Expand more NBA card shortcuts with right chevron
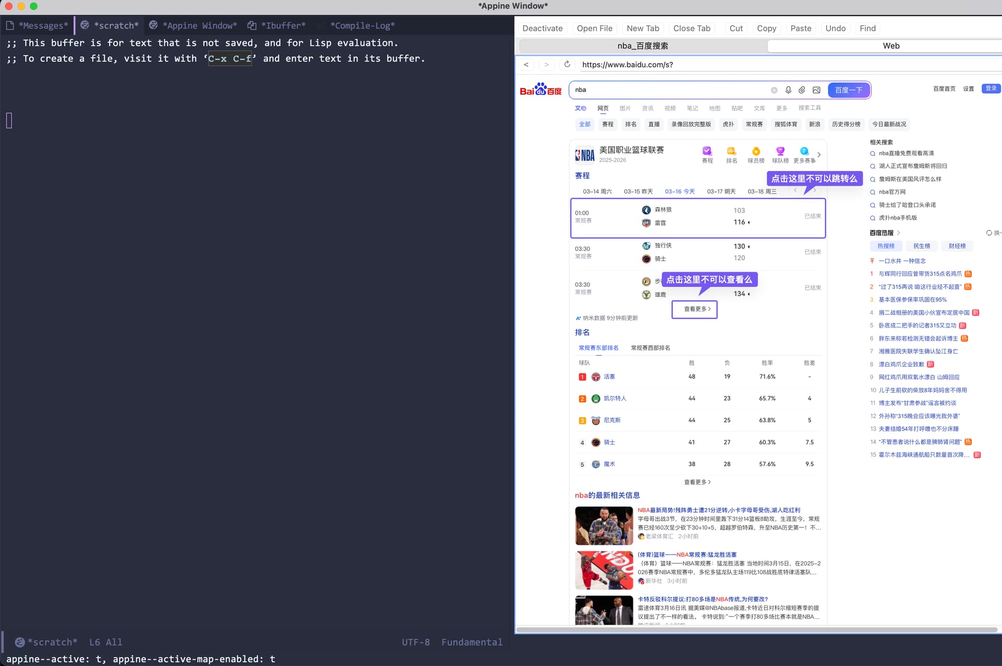Viewport: 1002px width, 666px height. (819, 154)
